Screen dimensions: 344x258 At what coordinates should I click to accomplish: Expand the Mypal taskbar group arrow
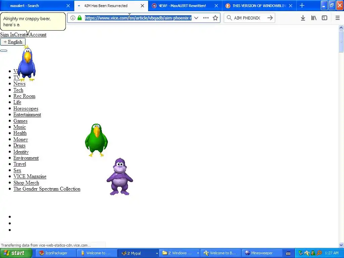pos(157,253)
